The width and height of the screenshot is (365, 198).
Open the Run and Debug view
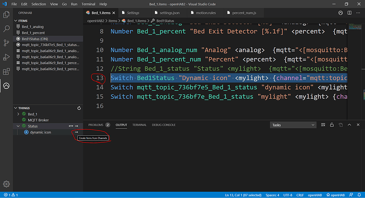[6, 57]
